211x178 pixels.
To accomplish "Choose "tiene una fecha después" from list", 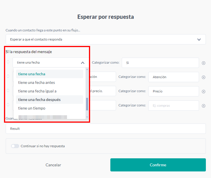I will pyautogui.click(x=39, y=100).
